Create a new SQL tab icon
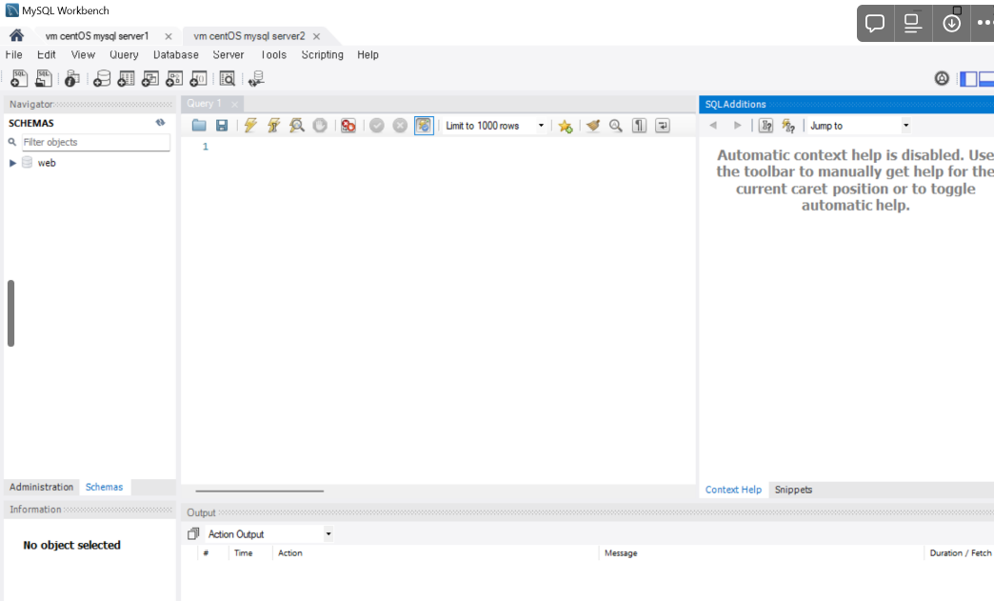This screenshot has height=601, width=994. pyautogui.click(x=19, y=79)
